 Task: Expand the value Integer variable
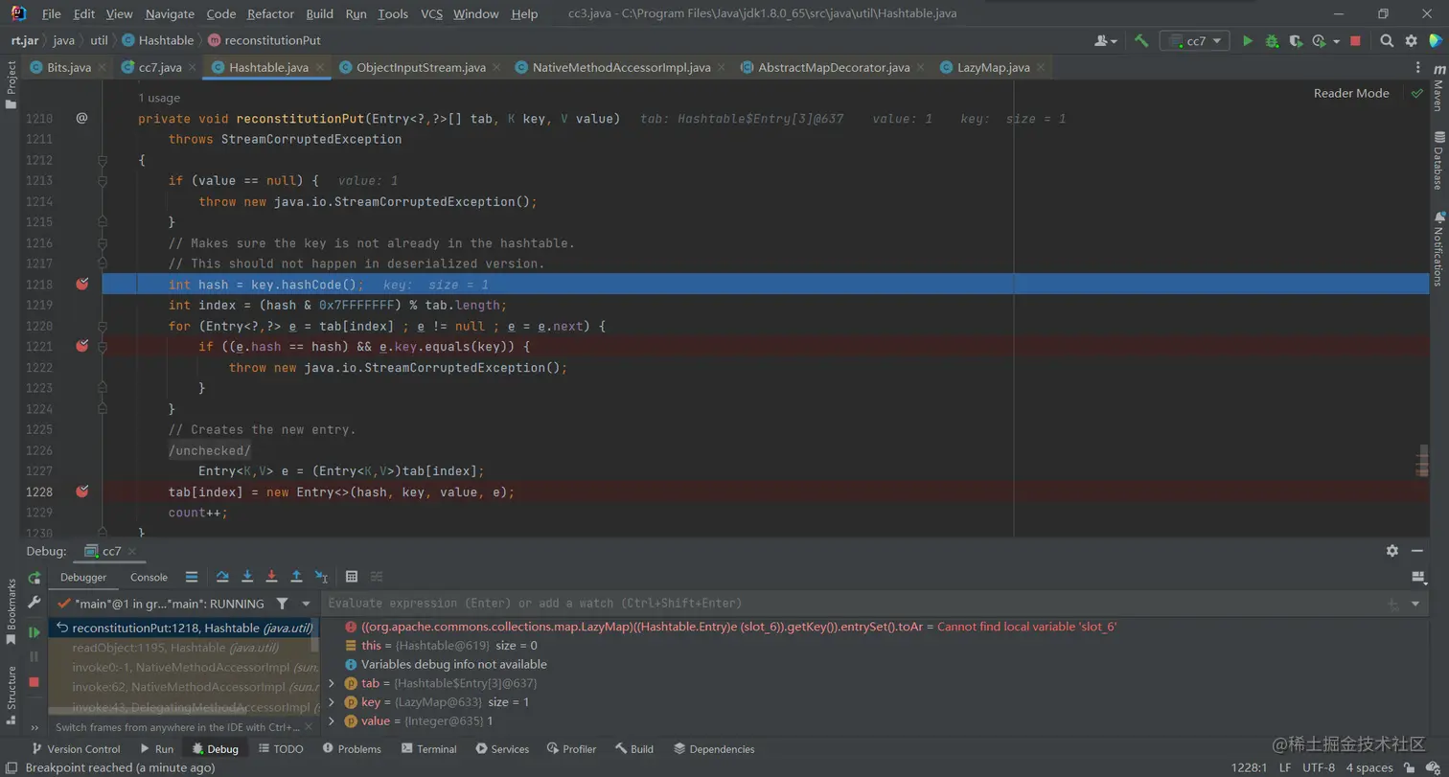(x=332, y=720)
